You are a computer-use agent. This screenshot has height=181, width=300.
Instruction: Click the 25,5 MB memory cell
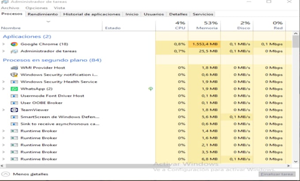204,51
